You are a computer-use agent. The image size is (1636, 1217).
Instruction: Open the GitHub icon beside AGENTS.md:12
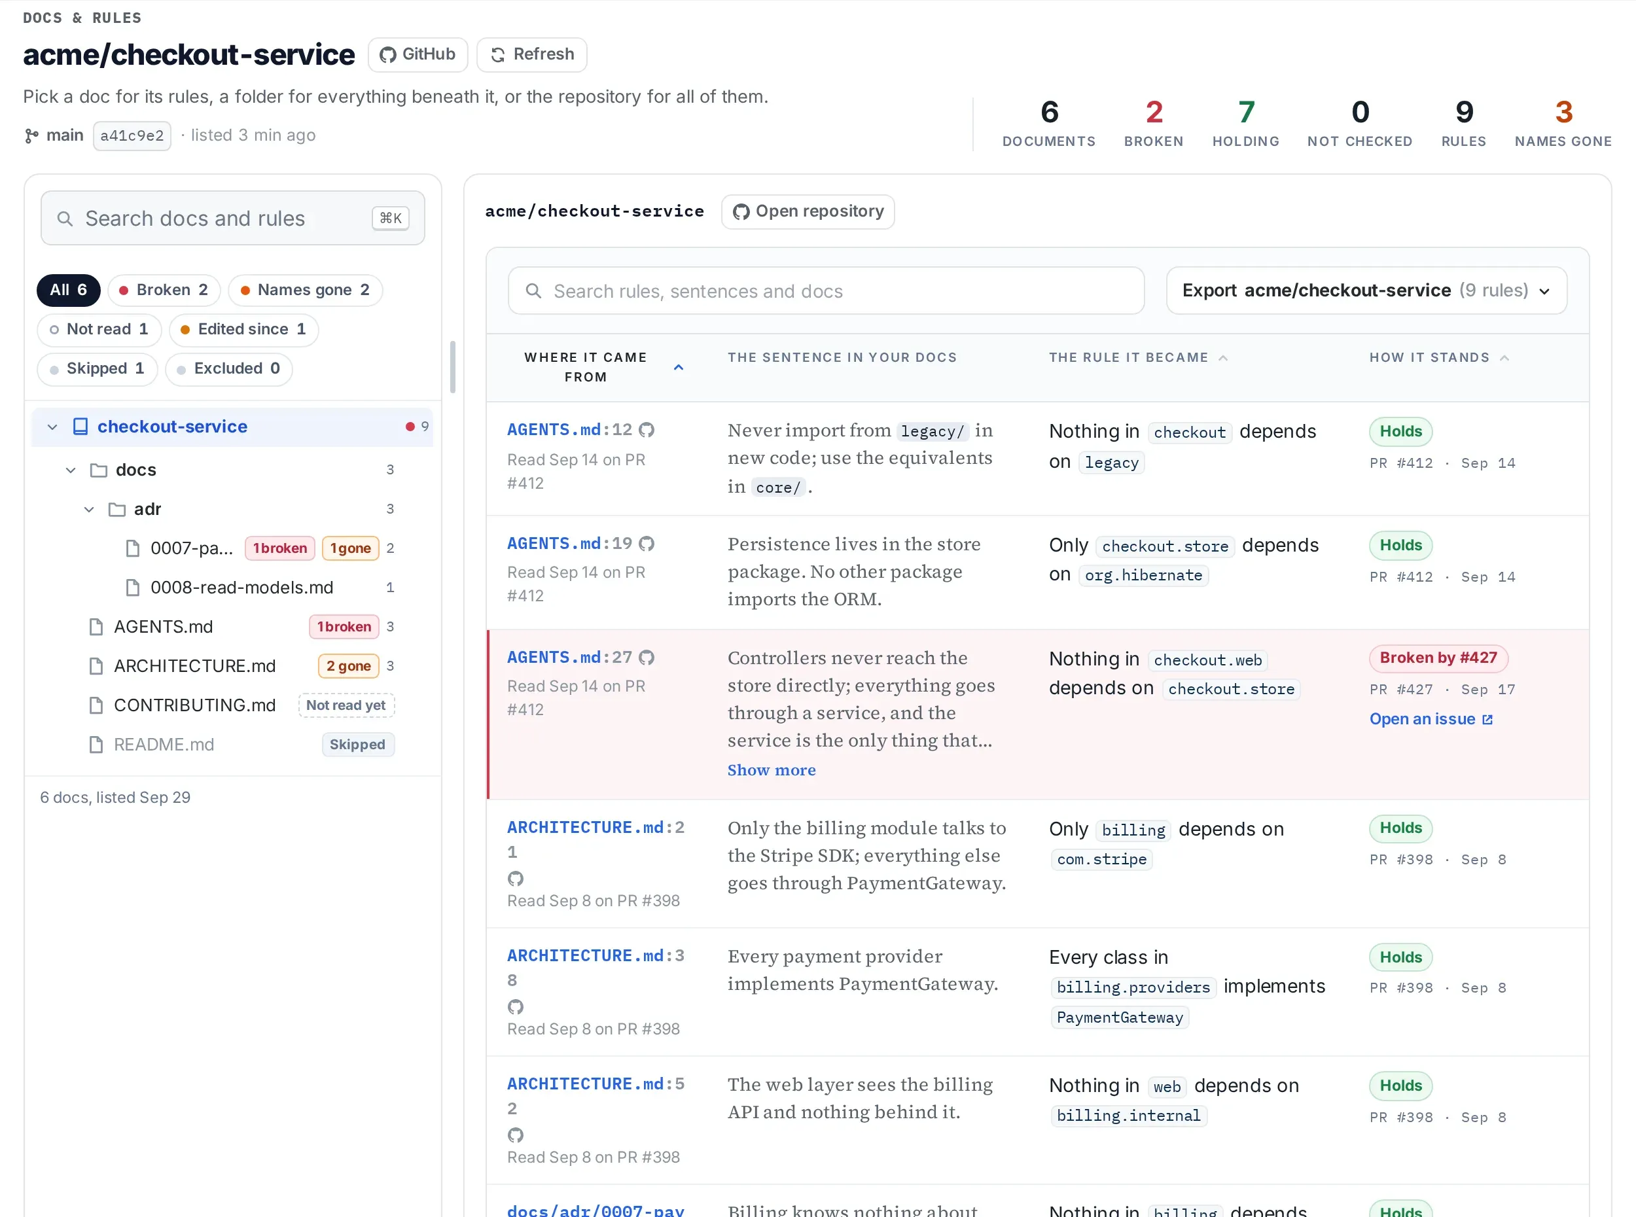(647, 429)
